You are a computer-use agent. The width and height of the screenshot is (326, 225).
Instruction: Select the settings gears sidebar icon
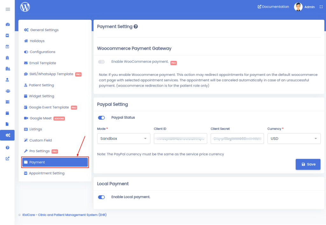(x=8, y=135)
